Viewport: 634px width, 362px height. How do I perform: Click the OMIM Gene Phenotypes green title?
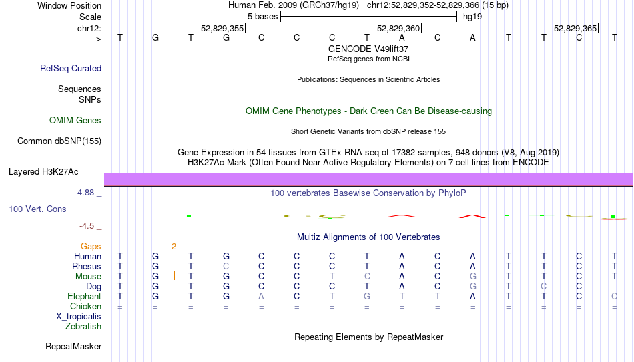[x=368, y=111]
